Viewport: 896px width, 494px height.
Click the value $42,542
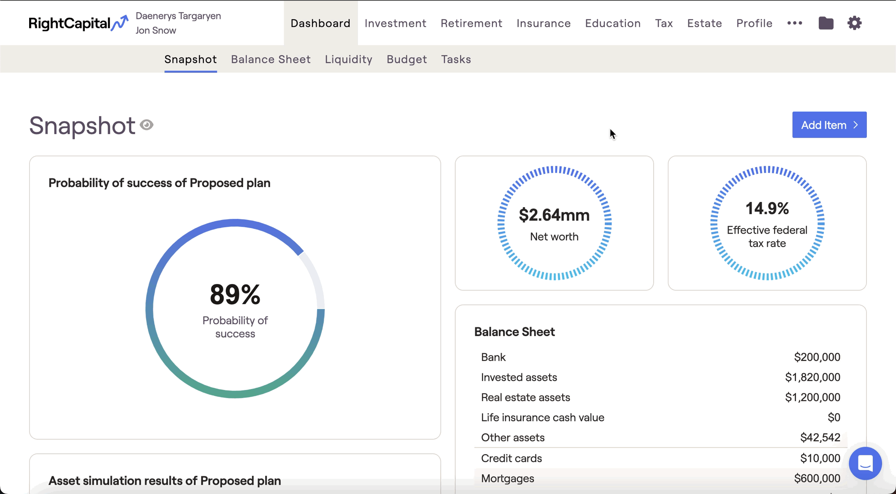pyautogui.click(x=820, y=437)
